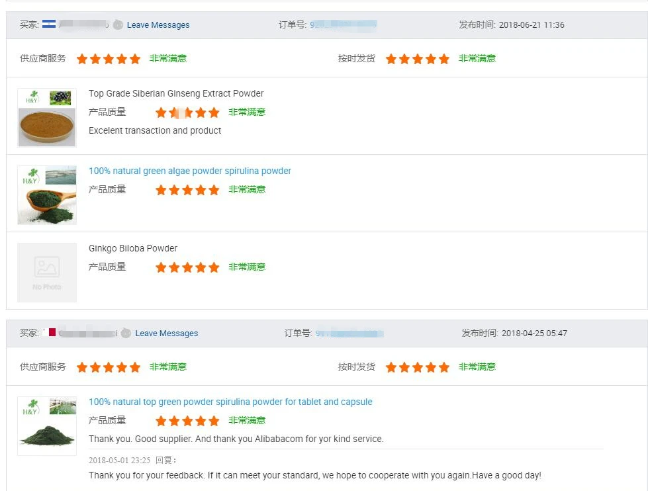The width and height of the screenshot is (648, 491).
Task: Open the natural green algae spirulina powder link
Action: (190, 171)
